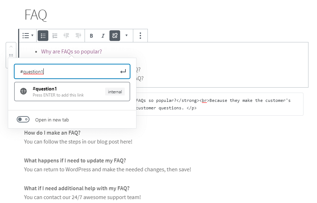Open the three-dot block options menu
Screen dimensions: 317x203
coord(140,36)
